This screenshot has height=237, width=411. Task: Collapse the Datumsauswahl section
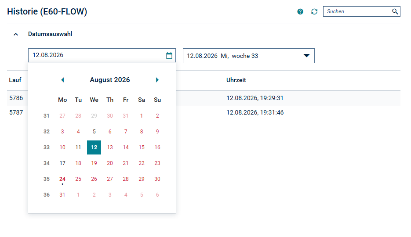click(x=16, y=34)
